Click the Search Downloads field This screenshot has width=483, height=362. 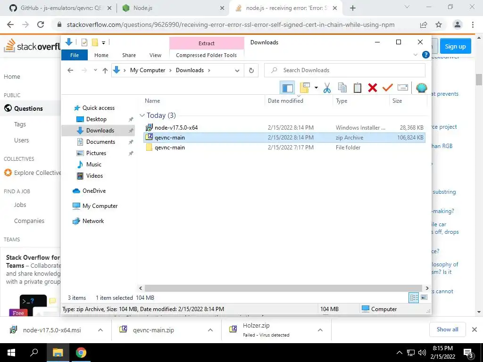(345, 70)
